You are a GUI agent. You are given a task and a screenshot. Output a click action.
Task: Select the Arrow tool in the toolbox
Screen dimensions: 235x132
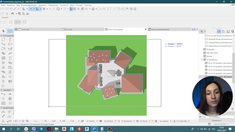coord(3,31)
